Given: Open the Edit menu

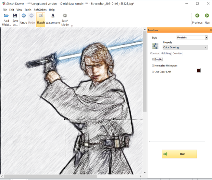Looking at the screenshot, I should point(12,10).
